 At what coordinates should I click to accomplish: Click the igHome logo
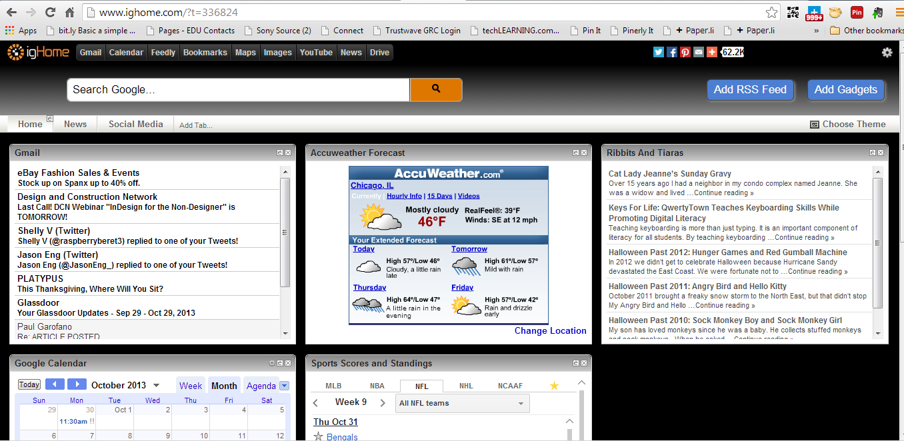(x=38, y=52)
